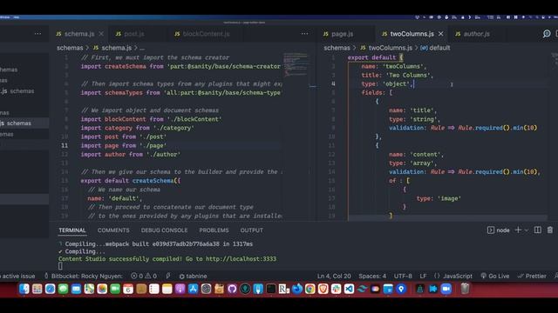This screenshot has height=313, width=558.
Task: Kill terminal with trash icon
Action: [x=550, y=230]
